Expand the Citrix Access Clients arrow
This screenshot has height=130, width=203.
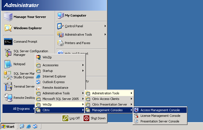pyautogui.click(x=131, y=99)
